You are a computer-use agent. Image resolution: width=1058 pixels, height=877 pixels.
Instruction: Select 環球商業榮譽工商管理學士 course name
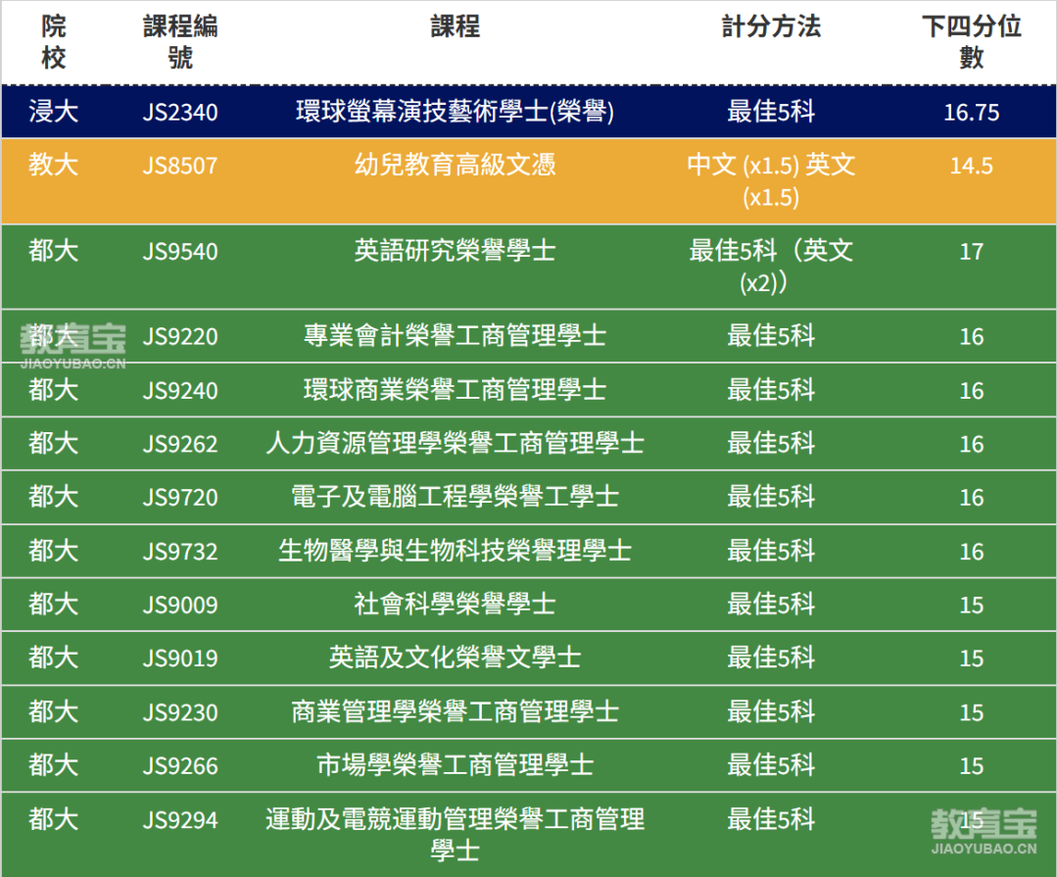click(x=455, y=390)
